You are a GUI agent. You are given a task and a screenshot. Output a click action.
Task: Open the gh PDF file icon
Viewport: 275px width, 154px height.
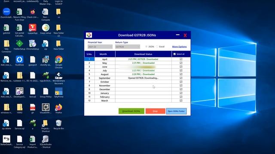click(33, 107)
